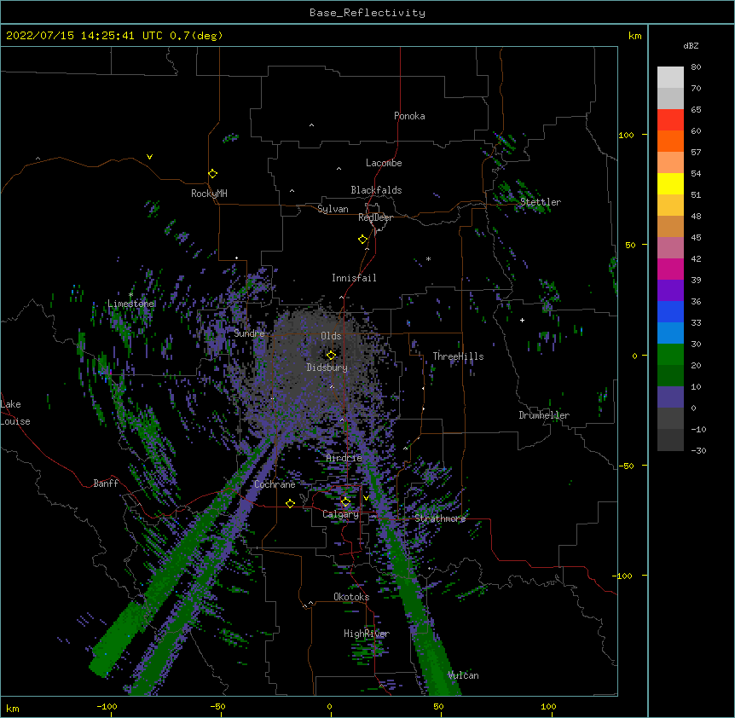The height and width of the screenshot is (718, 735).
Task: Click the Ponoka city label
Action: coord(409,116)
